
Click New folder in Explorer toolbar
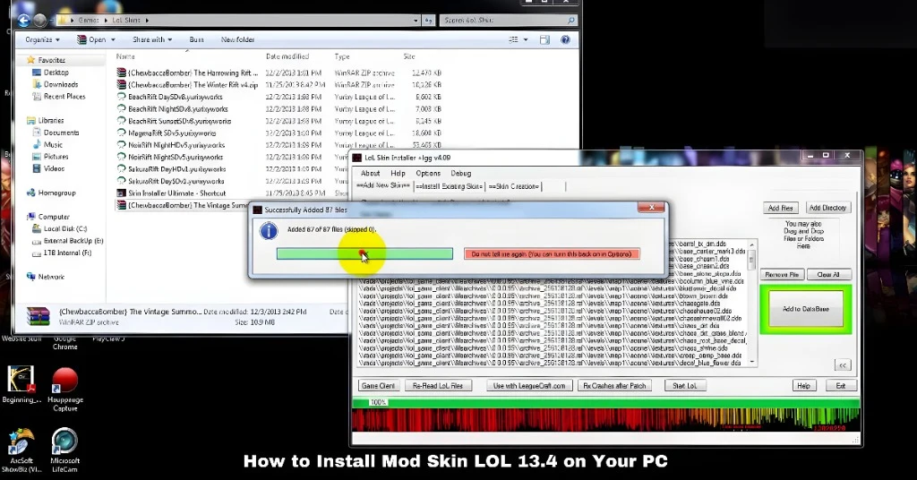pos(237,39)
